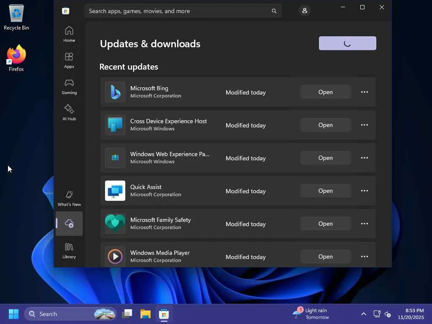Select the Quick Assist title text
This screenshot has width=432, height=324.
(x=146, y=187)
